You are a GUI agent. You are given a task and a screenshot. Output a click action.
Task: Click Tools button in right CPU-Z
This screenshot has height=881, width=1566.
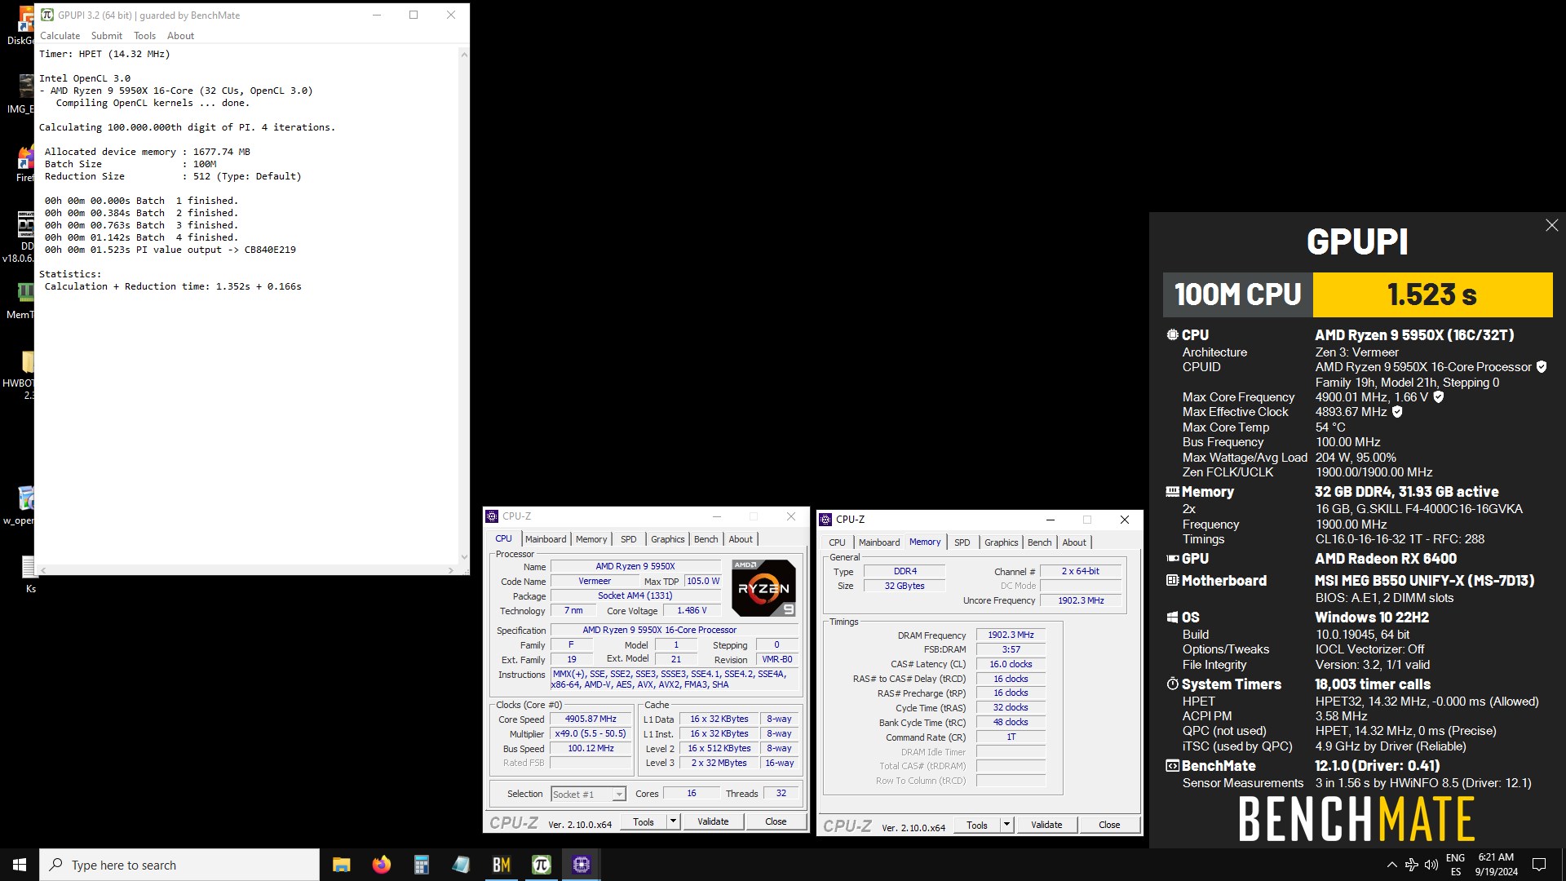977,825
